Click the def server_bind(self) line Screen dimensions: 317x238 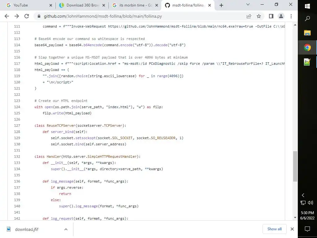coord(65,132)
